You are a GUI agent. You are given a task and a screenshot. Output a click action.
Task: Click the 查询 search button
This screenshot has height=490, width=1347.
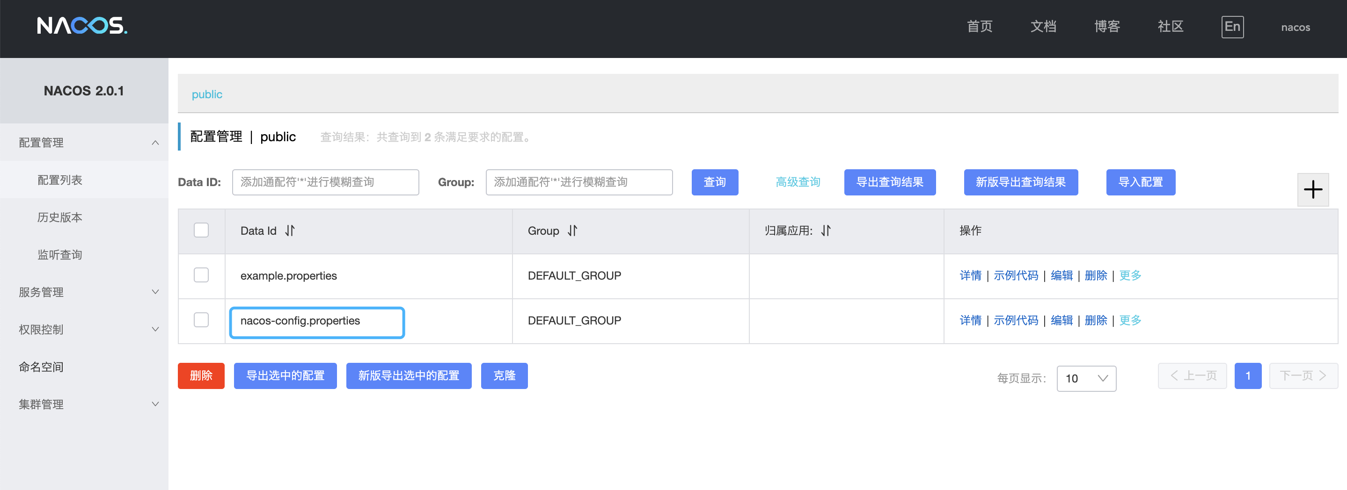tap(714, 182)
